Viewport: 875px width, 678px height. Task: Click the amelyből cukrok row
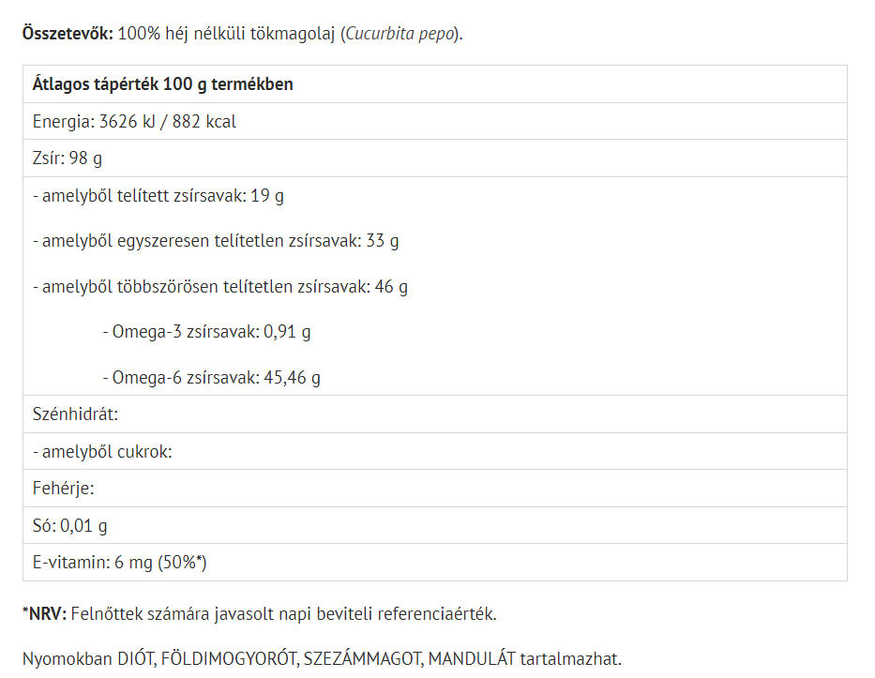102,452
